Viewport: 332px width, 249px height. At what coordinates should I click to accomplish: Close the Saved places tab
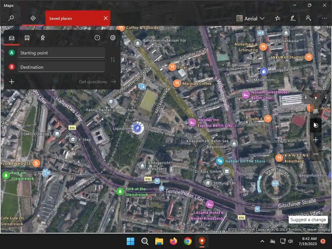[106, 18]
